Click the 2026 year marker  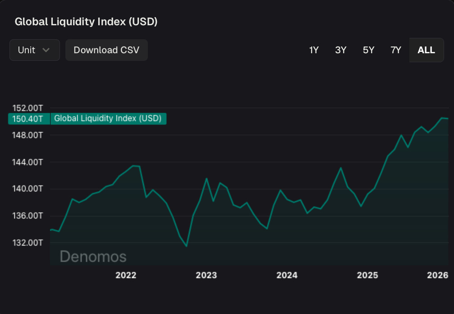pos(438,275)
